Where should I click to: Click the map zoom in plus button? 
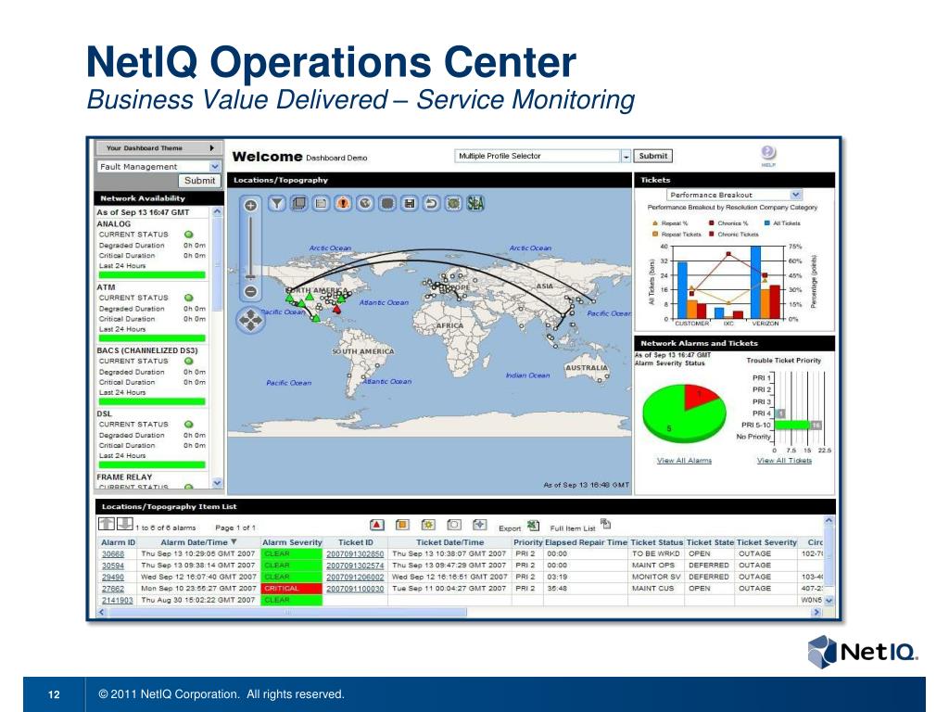coord(250,206)
